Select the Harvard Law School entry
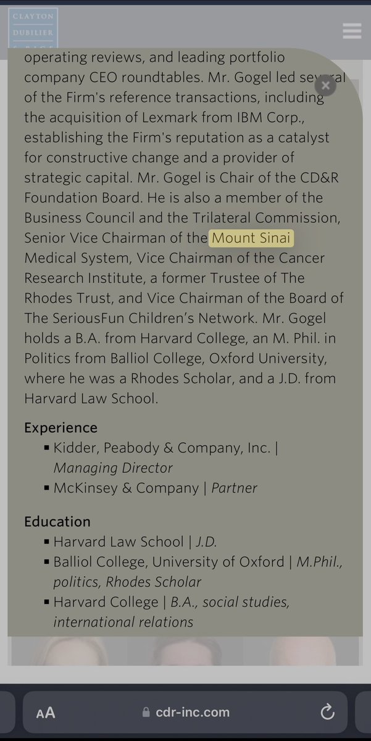Viewport: 371px width, 741px height. click(119, 542)
